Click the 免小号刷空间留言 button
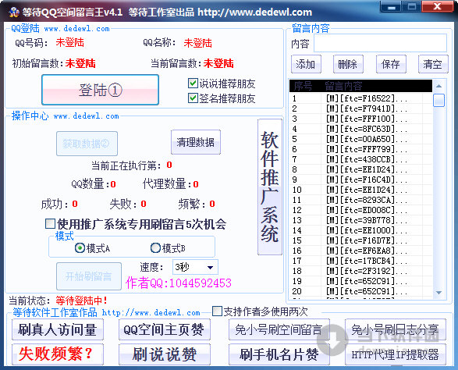The width and height of the screenshot is (458, 370). click(x=279, y=329)
